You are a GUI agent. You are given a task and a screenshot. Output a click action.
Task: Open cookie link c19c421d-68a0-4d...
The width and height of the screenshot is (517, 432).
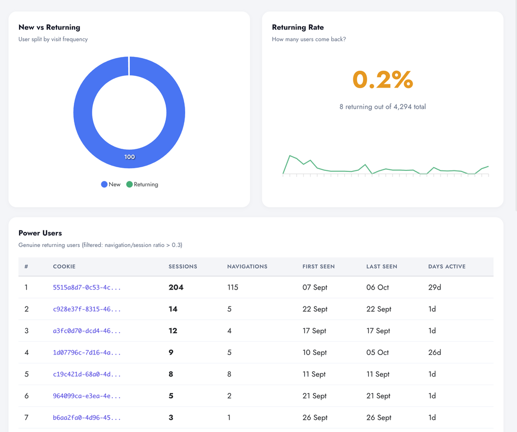tap(87, 375)
